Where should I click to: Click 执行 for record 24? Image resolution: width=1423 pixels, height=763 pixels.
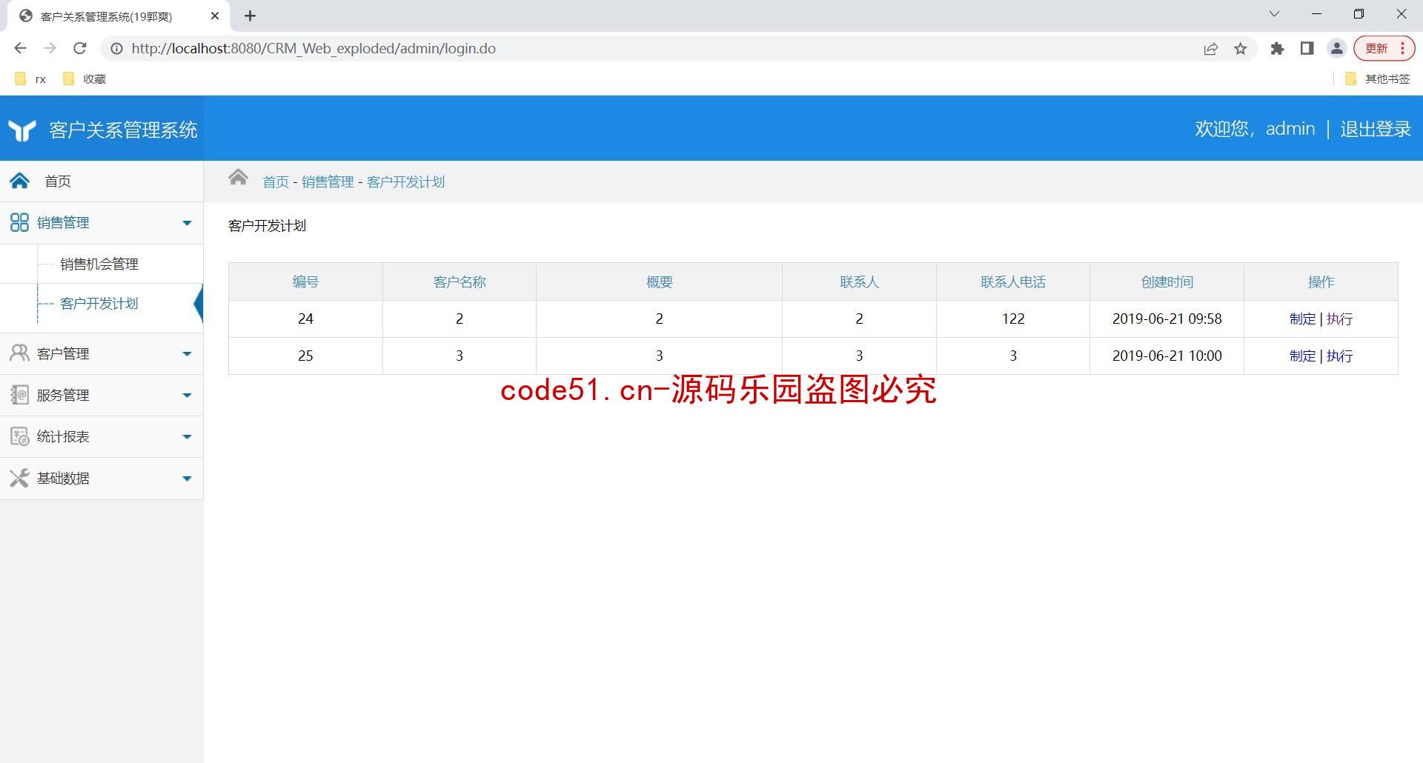(1339, 319)
